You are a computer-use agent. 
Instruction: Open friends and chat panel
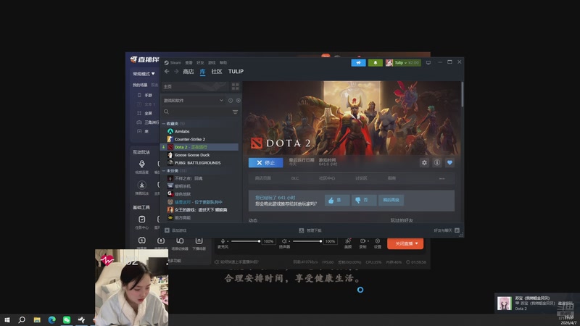[x=447, y=230]
